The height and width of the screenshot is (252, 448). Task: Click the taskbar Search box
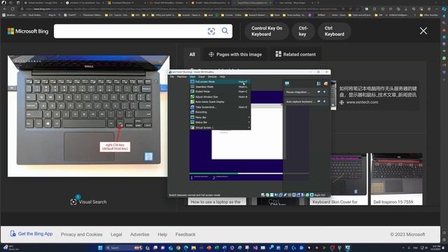point(123,248)
